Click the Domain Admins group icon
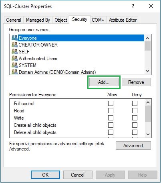The width and height of the screenshot is (161, 183). pos(14,72)
